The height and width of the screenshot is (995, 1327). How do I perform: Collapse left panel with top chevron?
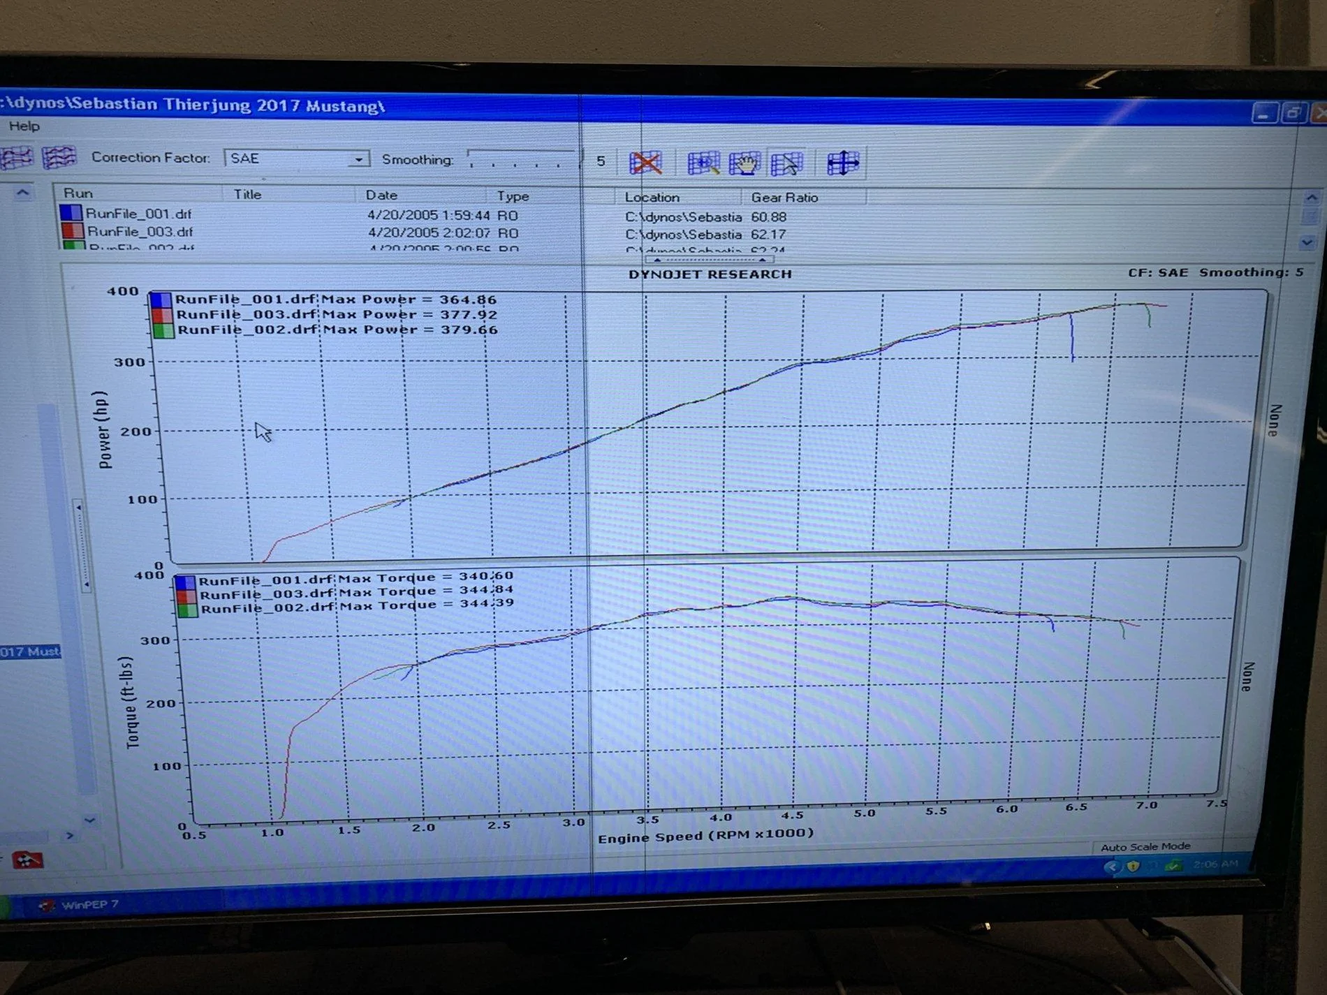coord(23,193)
